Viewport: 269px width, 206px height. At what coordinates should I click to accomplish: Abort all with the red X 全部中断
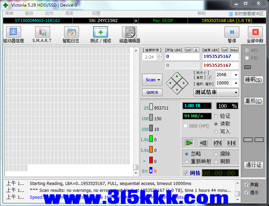[255, 32]
